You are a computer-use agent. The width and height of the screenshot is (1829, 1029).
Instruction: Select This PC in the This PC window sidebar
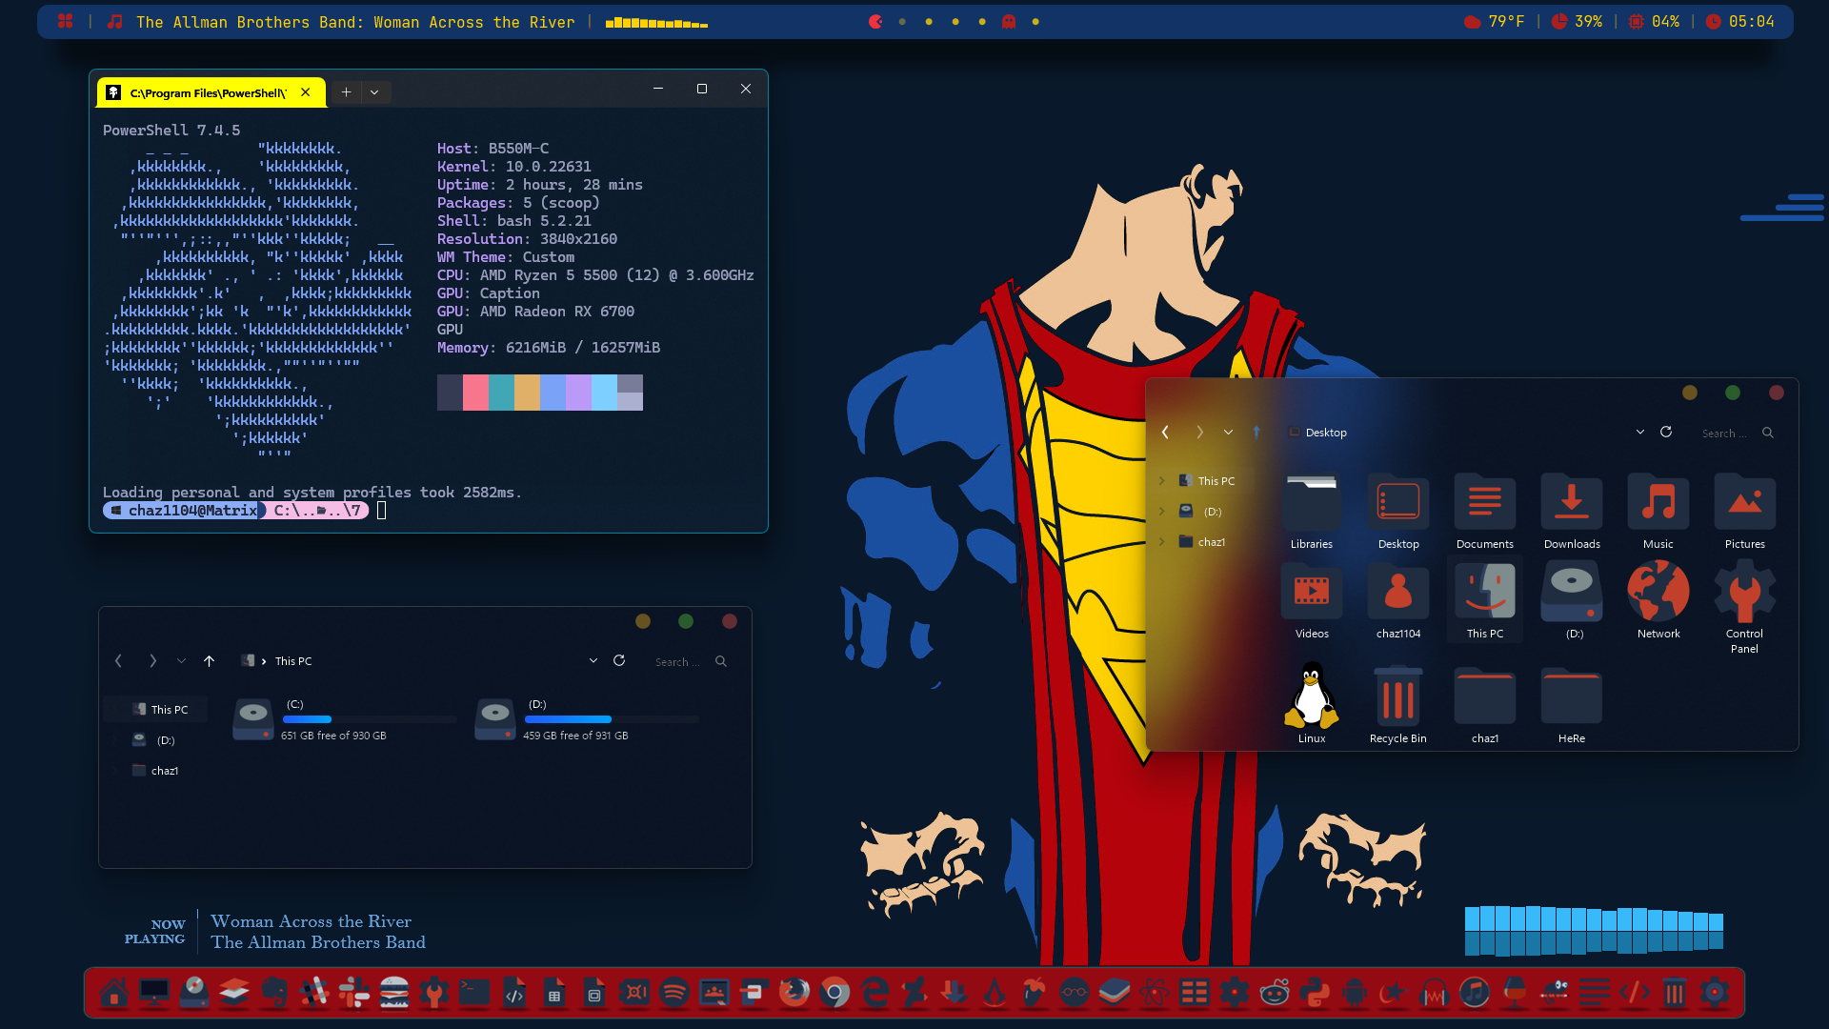[x=156, y=710]
